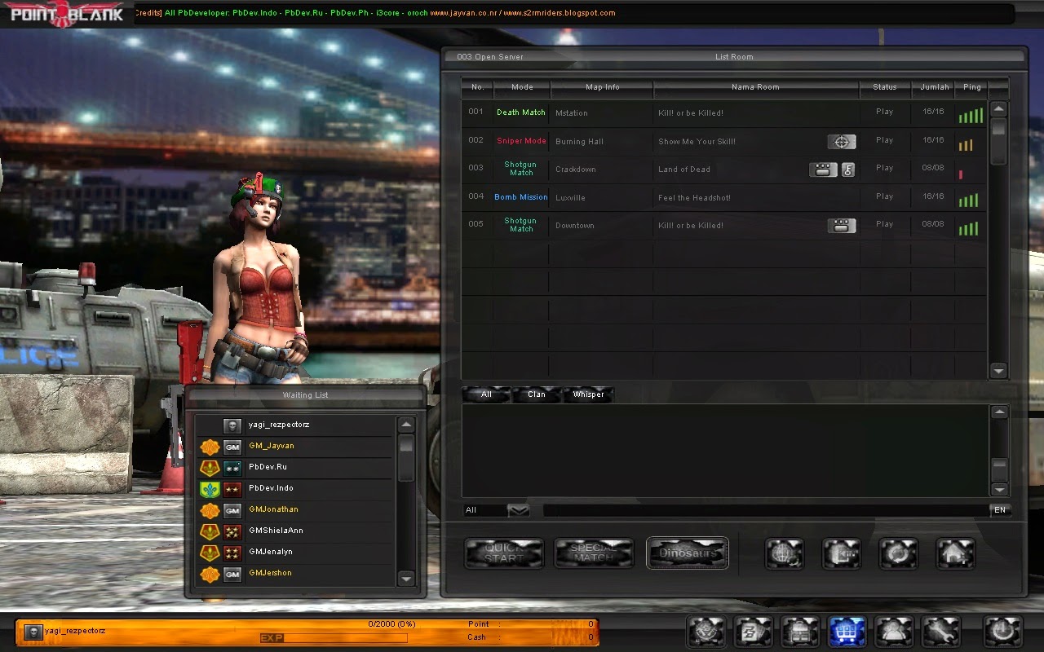This screenshot has width=1044, height=652.
Task: Toggle the EN language button
Action: (x=1000, y=510)
